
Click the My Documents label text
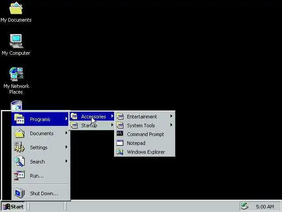pos(16,20)
